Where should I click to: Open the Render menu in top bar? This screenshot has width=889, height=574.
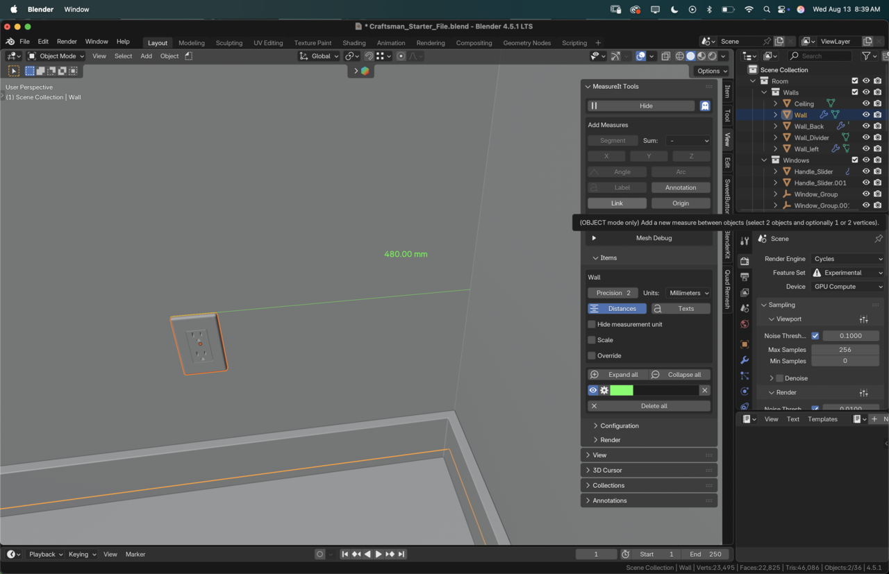click(67, 42)
